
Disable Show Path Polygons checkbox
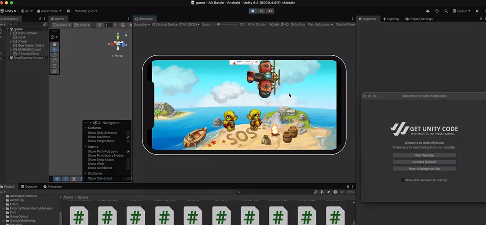point(128,152)
